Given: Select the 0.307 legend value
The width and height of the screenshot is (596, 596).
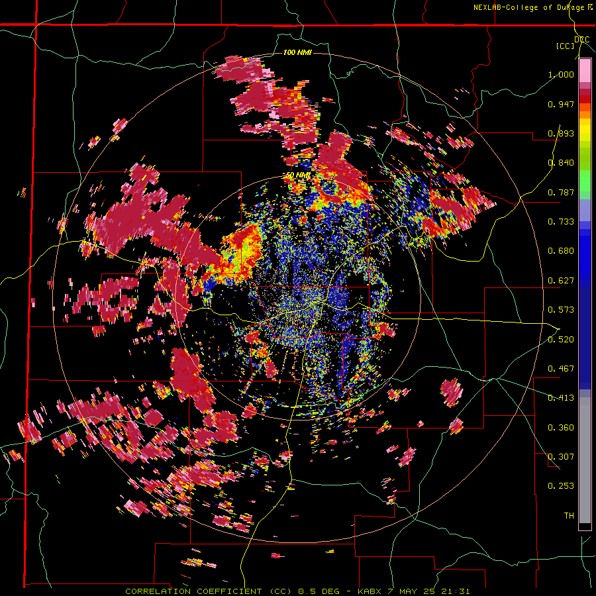Looking at the screenshot, I should [x=561, y=457].
